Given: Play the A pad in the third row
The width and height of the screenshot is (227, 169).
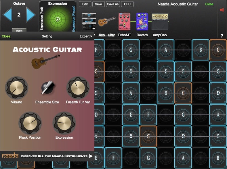Looking at the screenshot, I should pos(131,93).
